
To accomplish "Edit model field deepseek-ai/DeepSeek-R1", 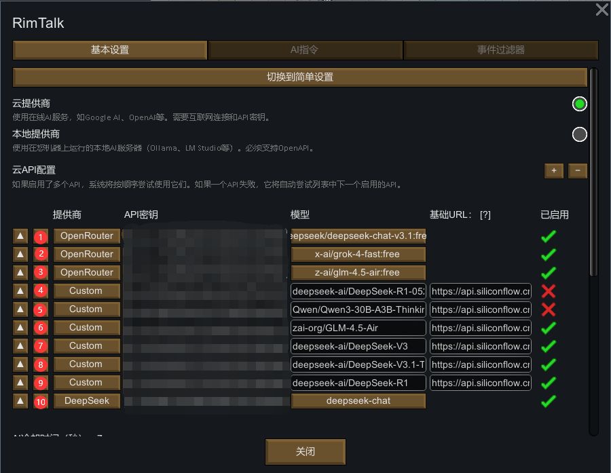I will point(358,383).
